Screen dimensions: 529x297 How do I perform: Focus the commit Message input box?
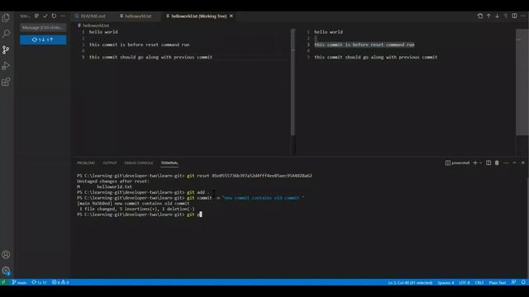43,27
